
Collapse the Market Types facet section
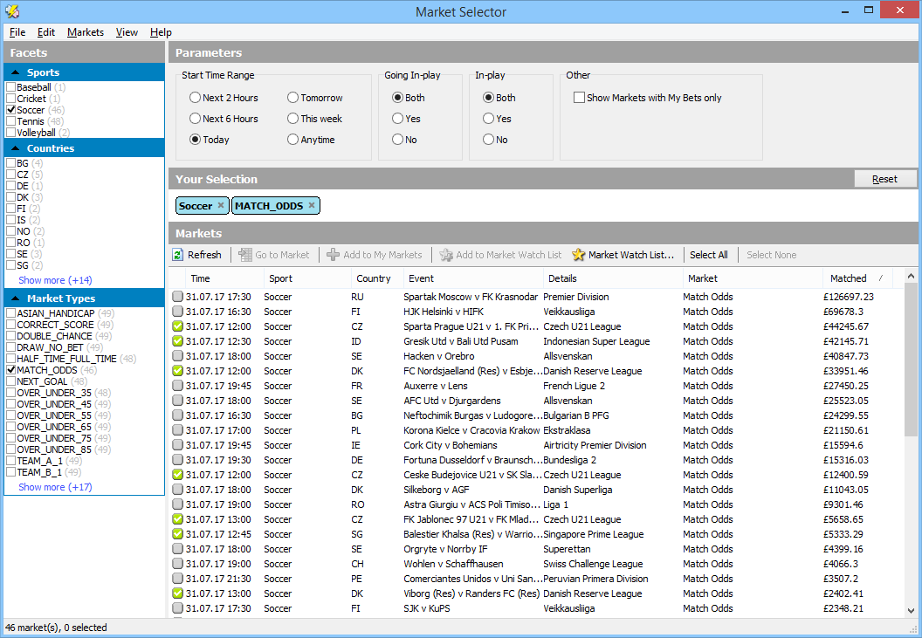[x=16, y=298]
